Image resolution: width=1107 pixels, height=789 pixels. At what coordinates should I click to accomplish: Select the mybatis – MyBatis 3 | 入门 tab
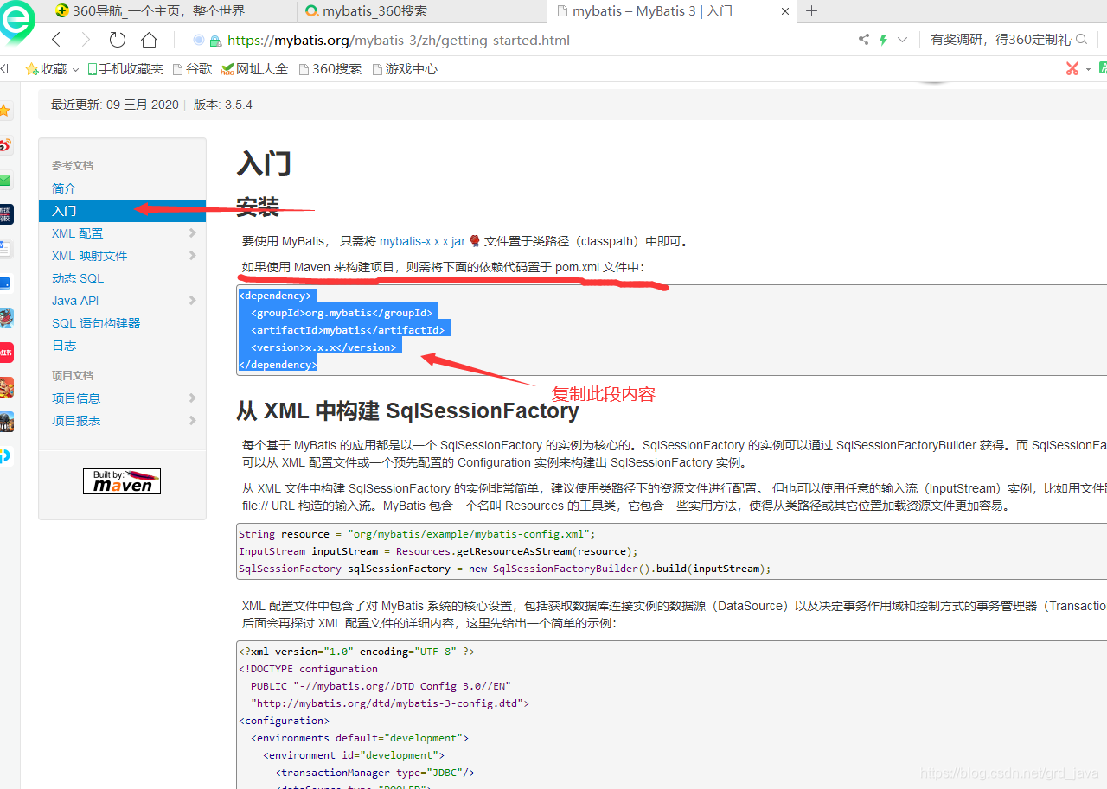click(x=673, y=11)
